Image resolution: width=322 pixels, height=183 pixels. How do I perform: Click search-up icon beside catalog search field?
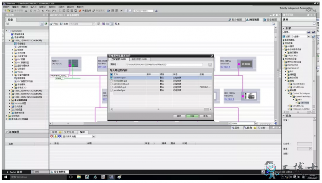coord(314,33)
